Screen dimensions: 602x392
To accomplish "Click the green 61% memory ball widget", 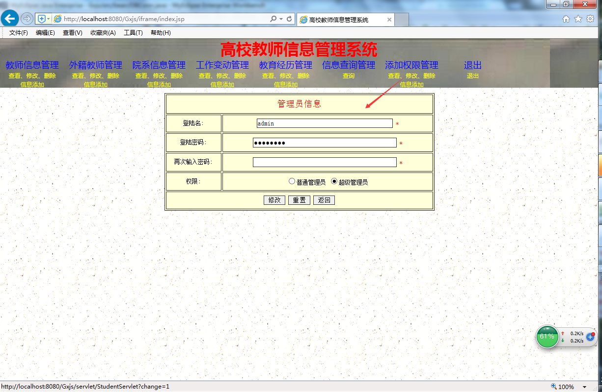I will click(547, 337).
